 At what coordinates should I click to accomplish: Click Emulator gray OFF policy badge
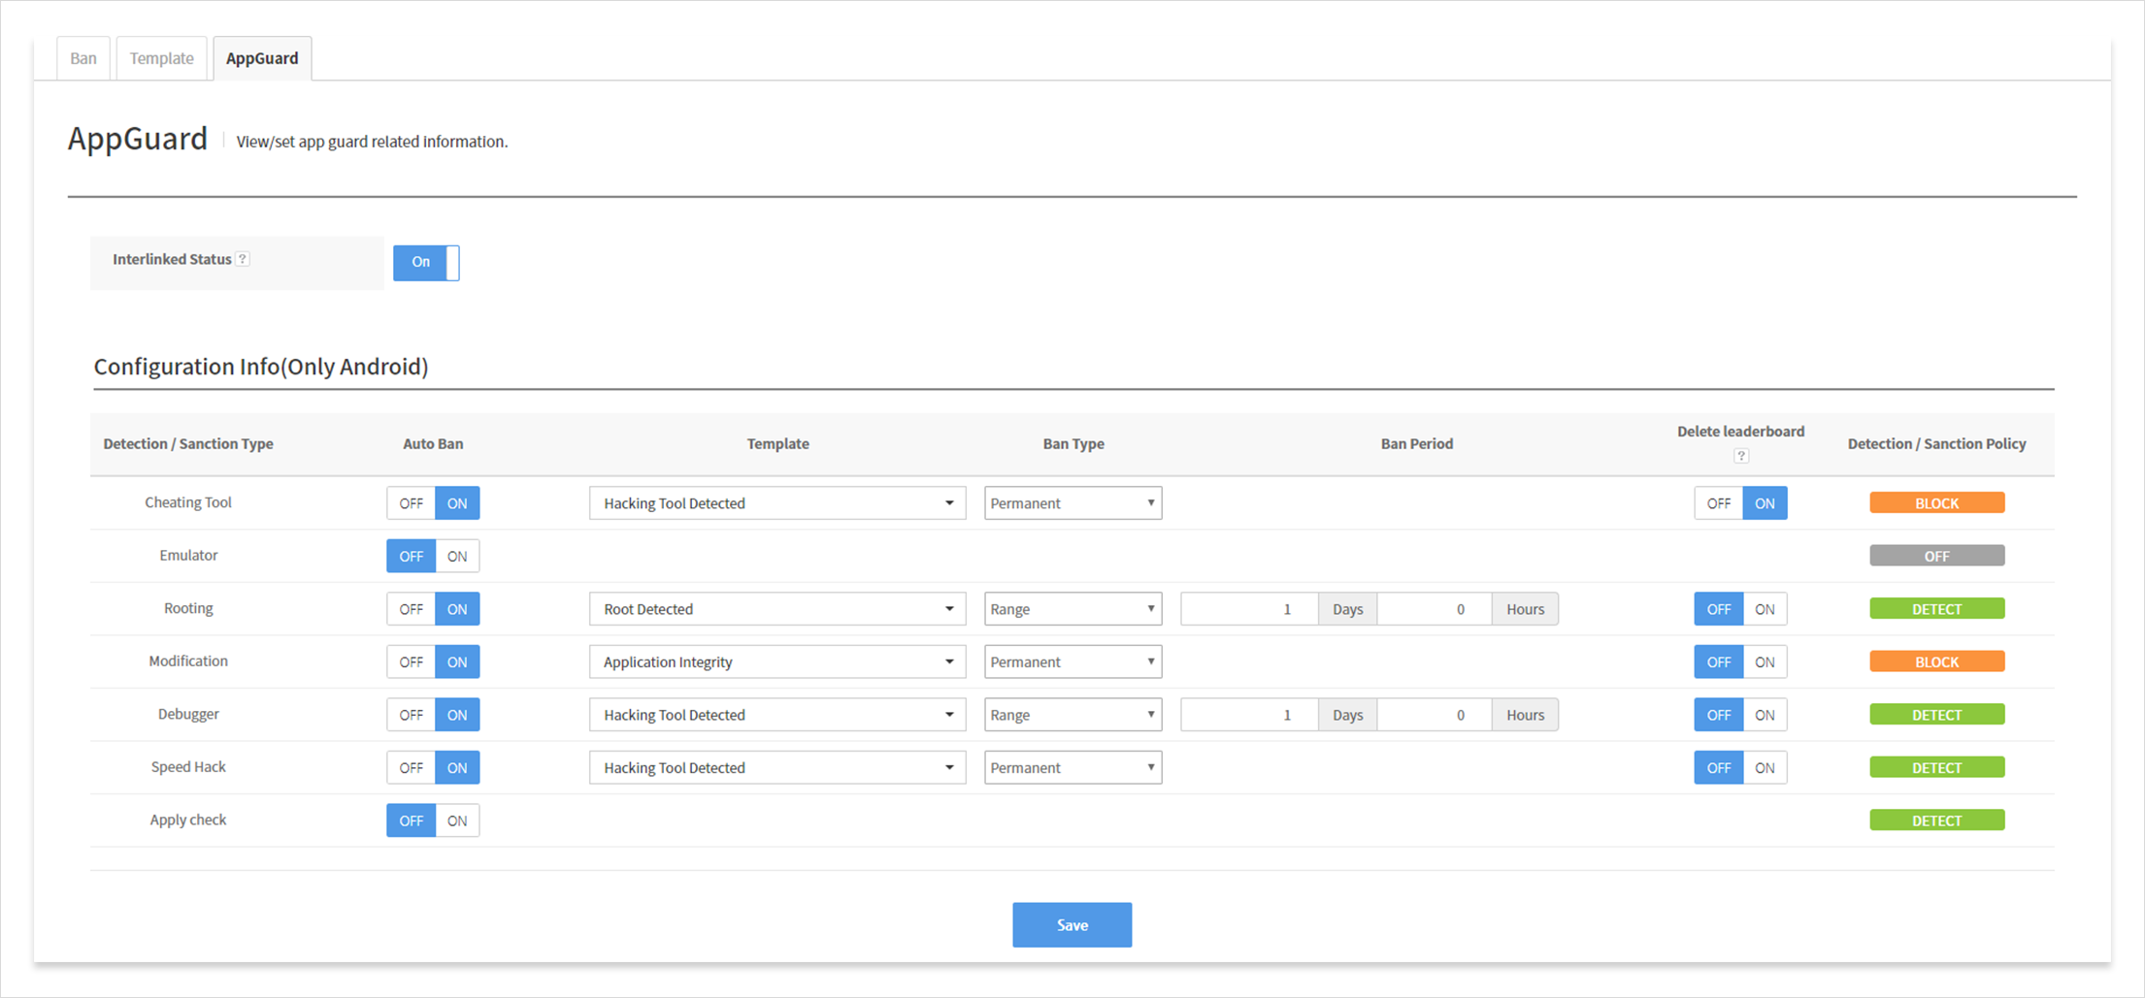click(1936, 557)
